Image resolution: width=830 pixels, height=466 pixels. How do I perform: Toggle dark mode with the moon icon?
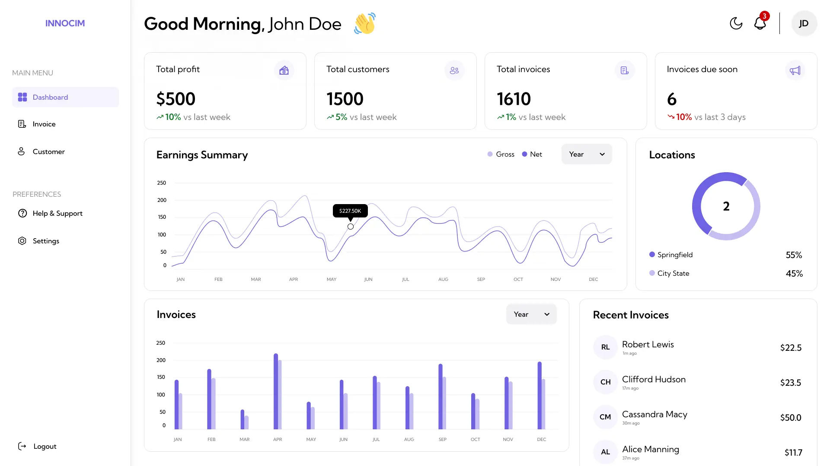736,23
